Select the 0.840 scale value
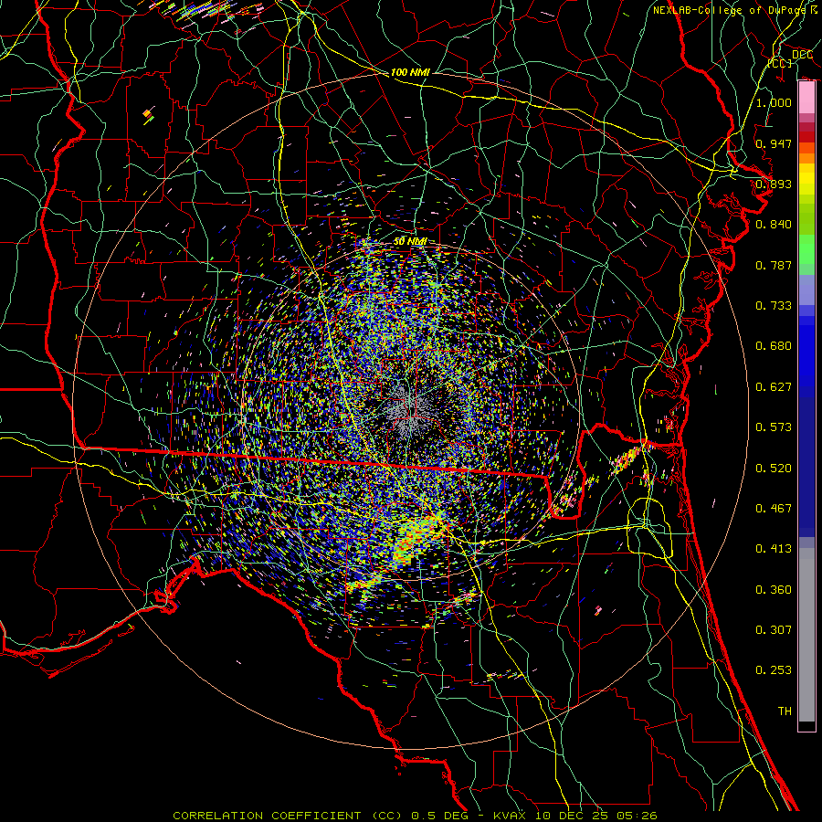The height and width of the screenshot is (822, 822). 774,225
